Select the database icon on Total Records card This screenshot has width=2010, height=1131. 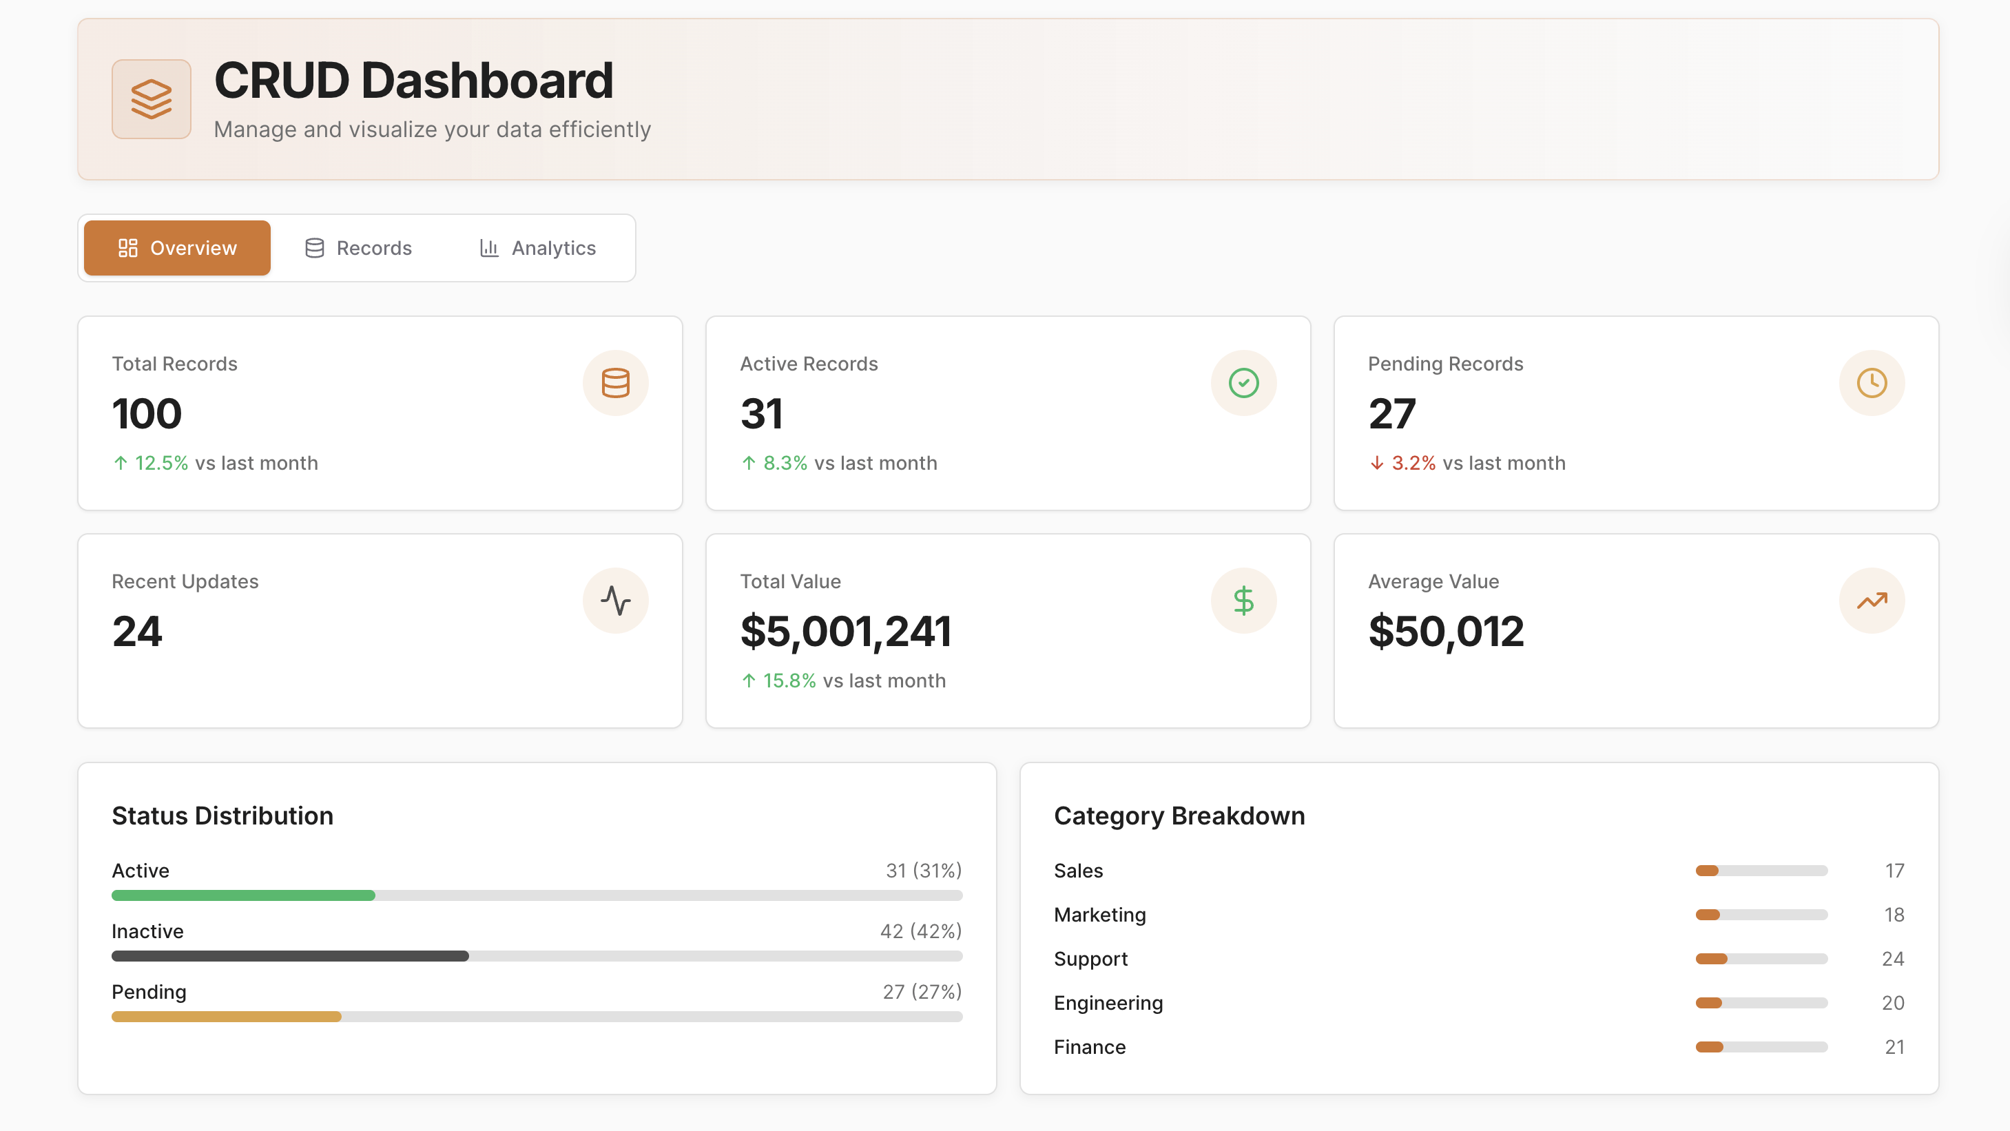point(616,383)
